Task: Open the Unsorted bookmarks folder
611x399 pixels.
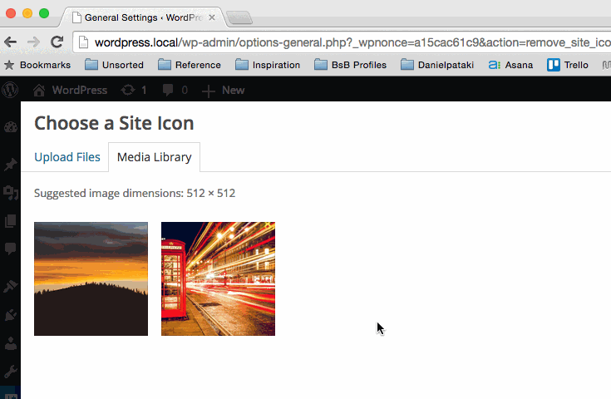Action: tap(114, 65)
